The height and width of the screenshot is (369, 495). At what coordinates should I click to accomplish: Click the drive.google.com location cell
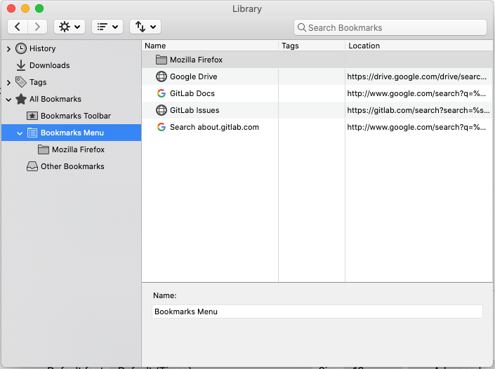pos(416,76)
